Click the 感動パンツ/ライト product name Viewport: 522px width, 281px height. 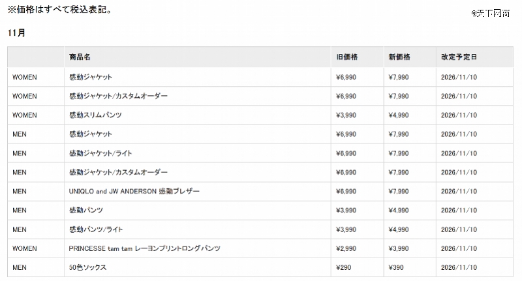96,229
